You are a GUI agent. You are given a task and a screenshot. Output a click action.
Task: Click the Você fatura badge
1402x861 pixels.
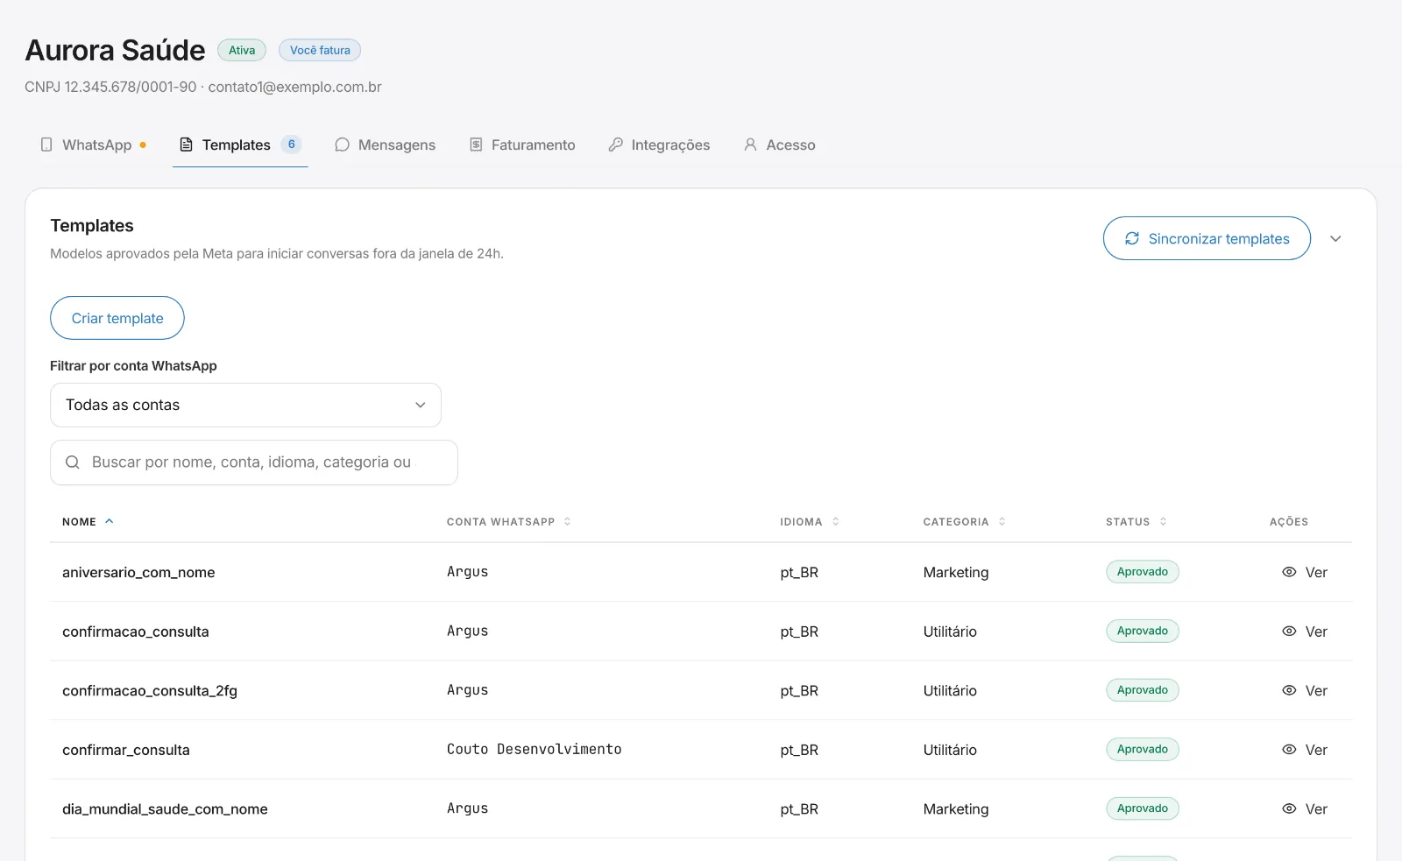pyautogui.click(x=320, y=50)
